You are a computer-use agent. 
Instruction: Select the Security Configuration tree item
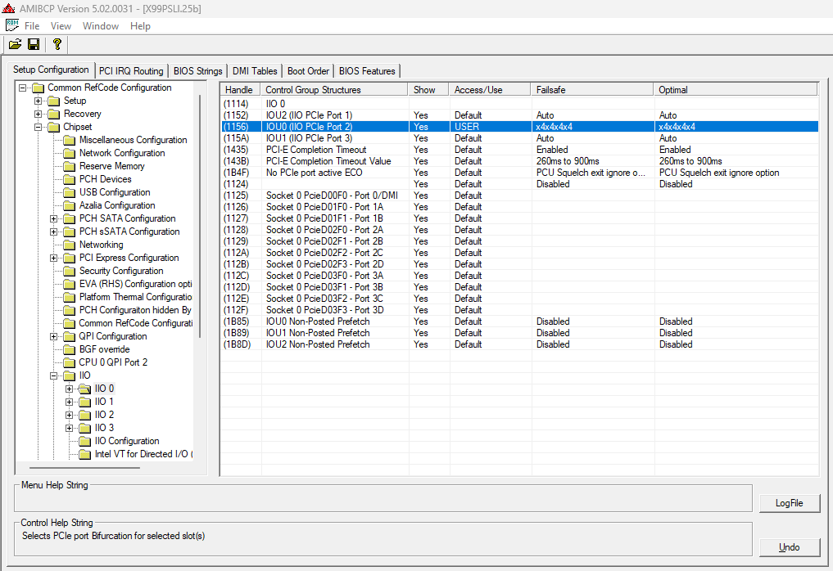pyautogui.click(x=121, y=271)
